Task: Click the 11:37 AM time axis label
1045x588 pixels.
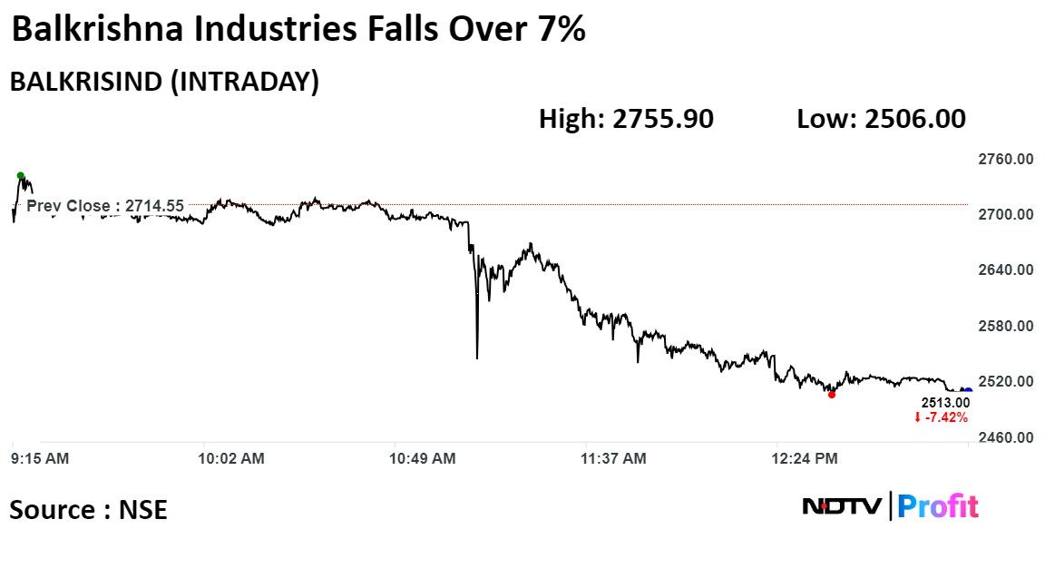Action: tap(614, 459)
